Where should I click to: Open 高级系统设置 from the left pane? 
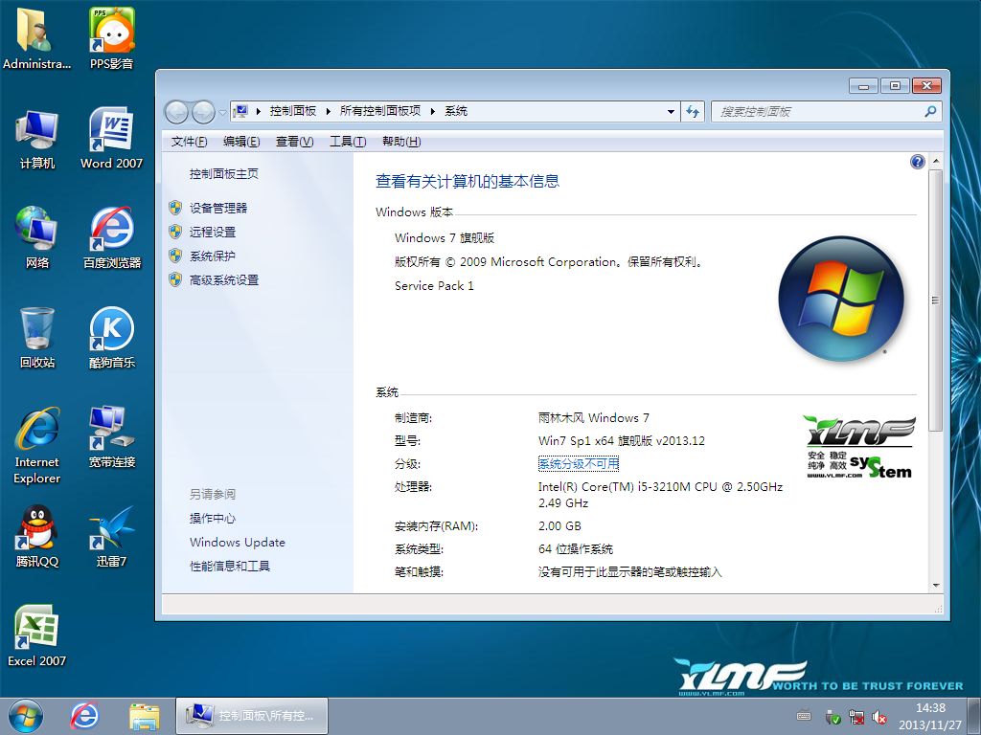click(x=224, y=280)
